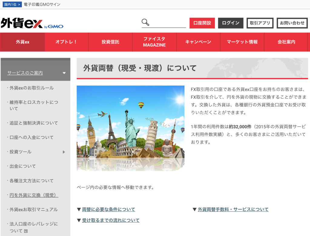Click the triangle before 受け取るまでの流れについて
This screenshot has height=236, width=310.
coord(79,220)
